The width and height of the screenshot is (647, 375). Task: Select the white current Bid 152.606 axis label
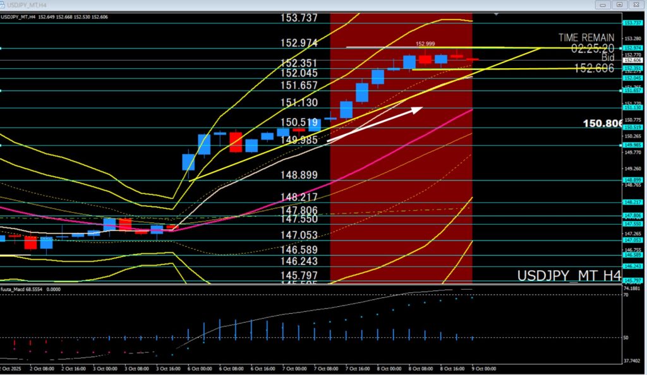pos(632,60)
